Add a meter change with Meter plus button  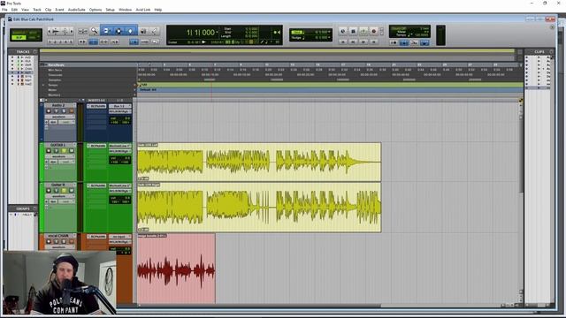tap(135, 90)
